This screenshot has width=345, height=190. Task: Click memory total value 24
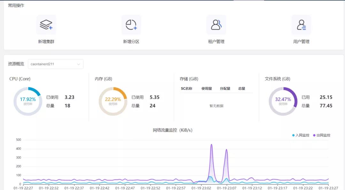152,106
